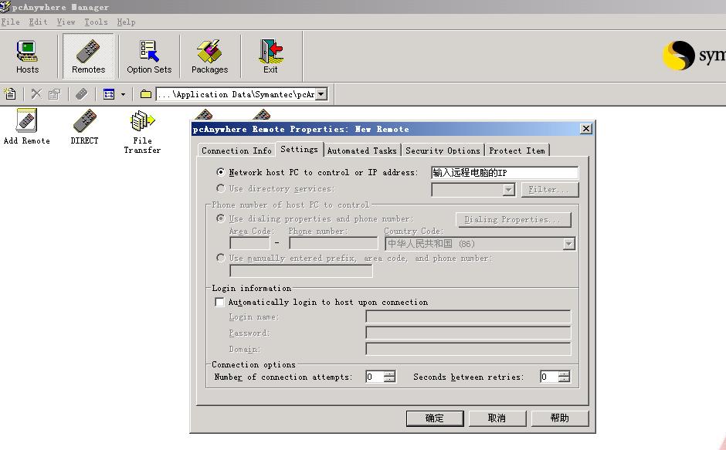Viewport: 726px width, 450px height.
Task: Close the Remote Properties dialog with X
Action: [585, 129]
